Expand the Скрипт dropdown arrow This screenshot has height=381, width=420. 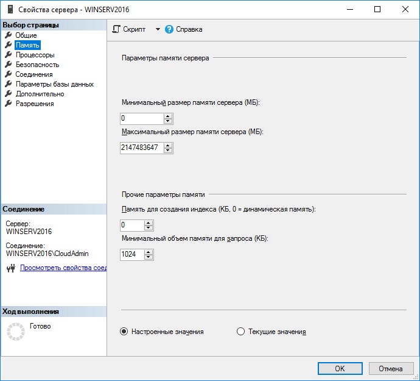click(157, 29)
